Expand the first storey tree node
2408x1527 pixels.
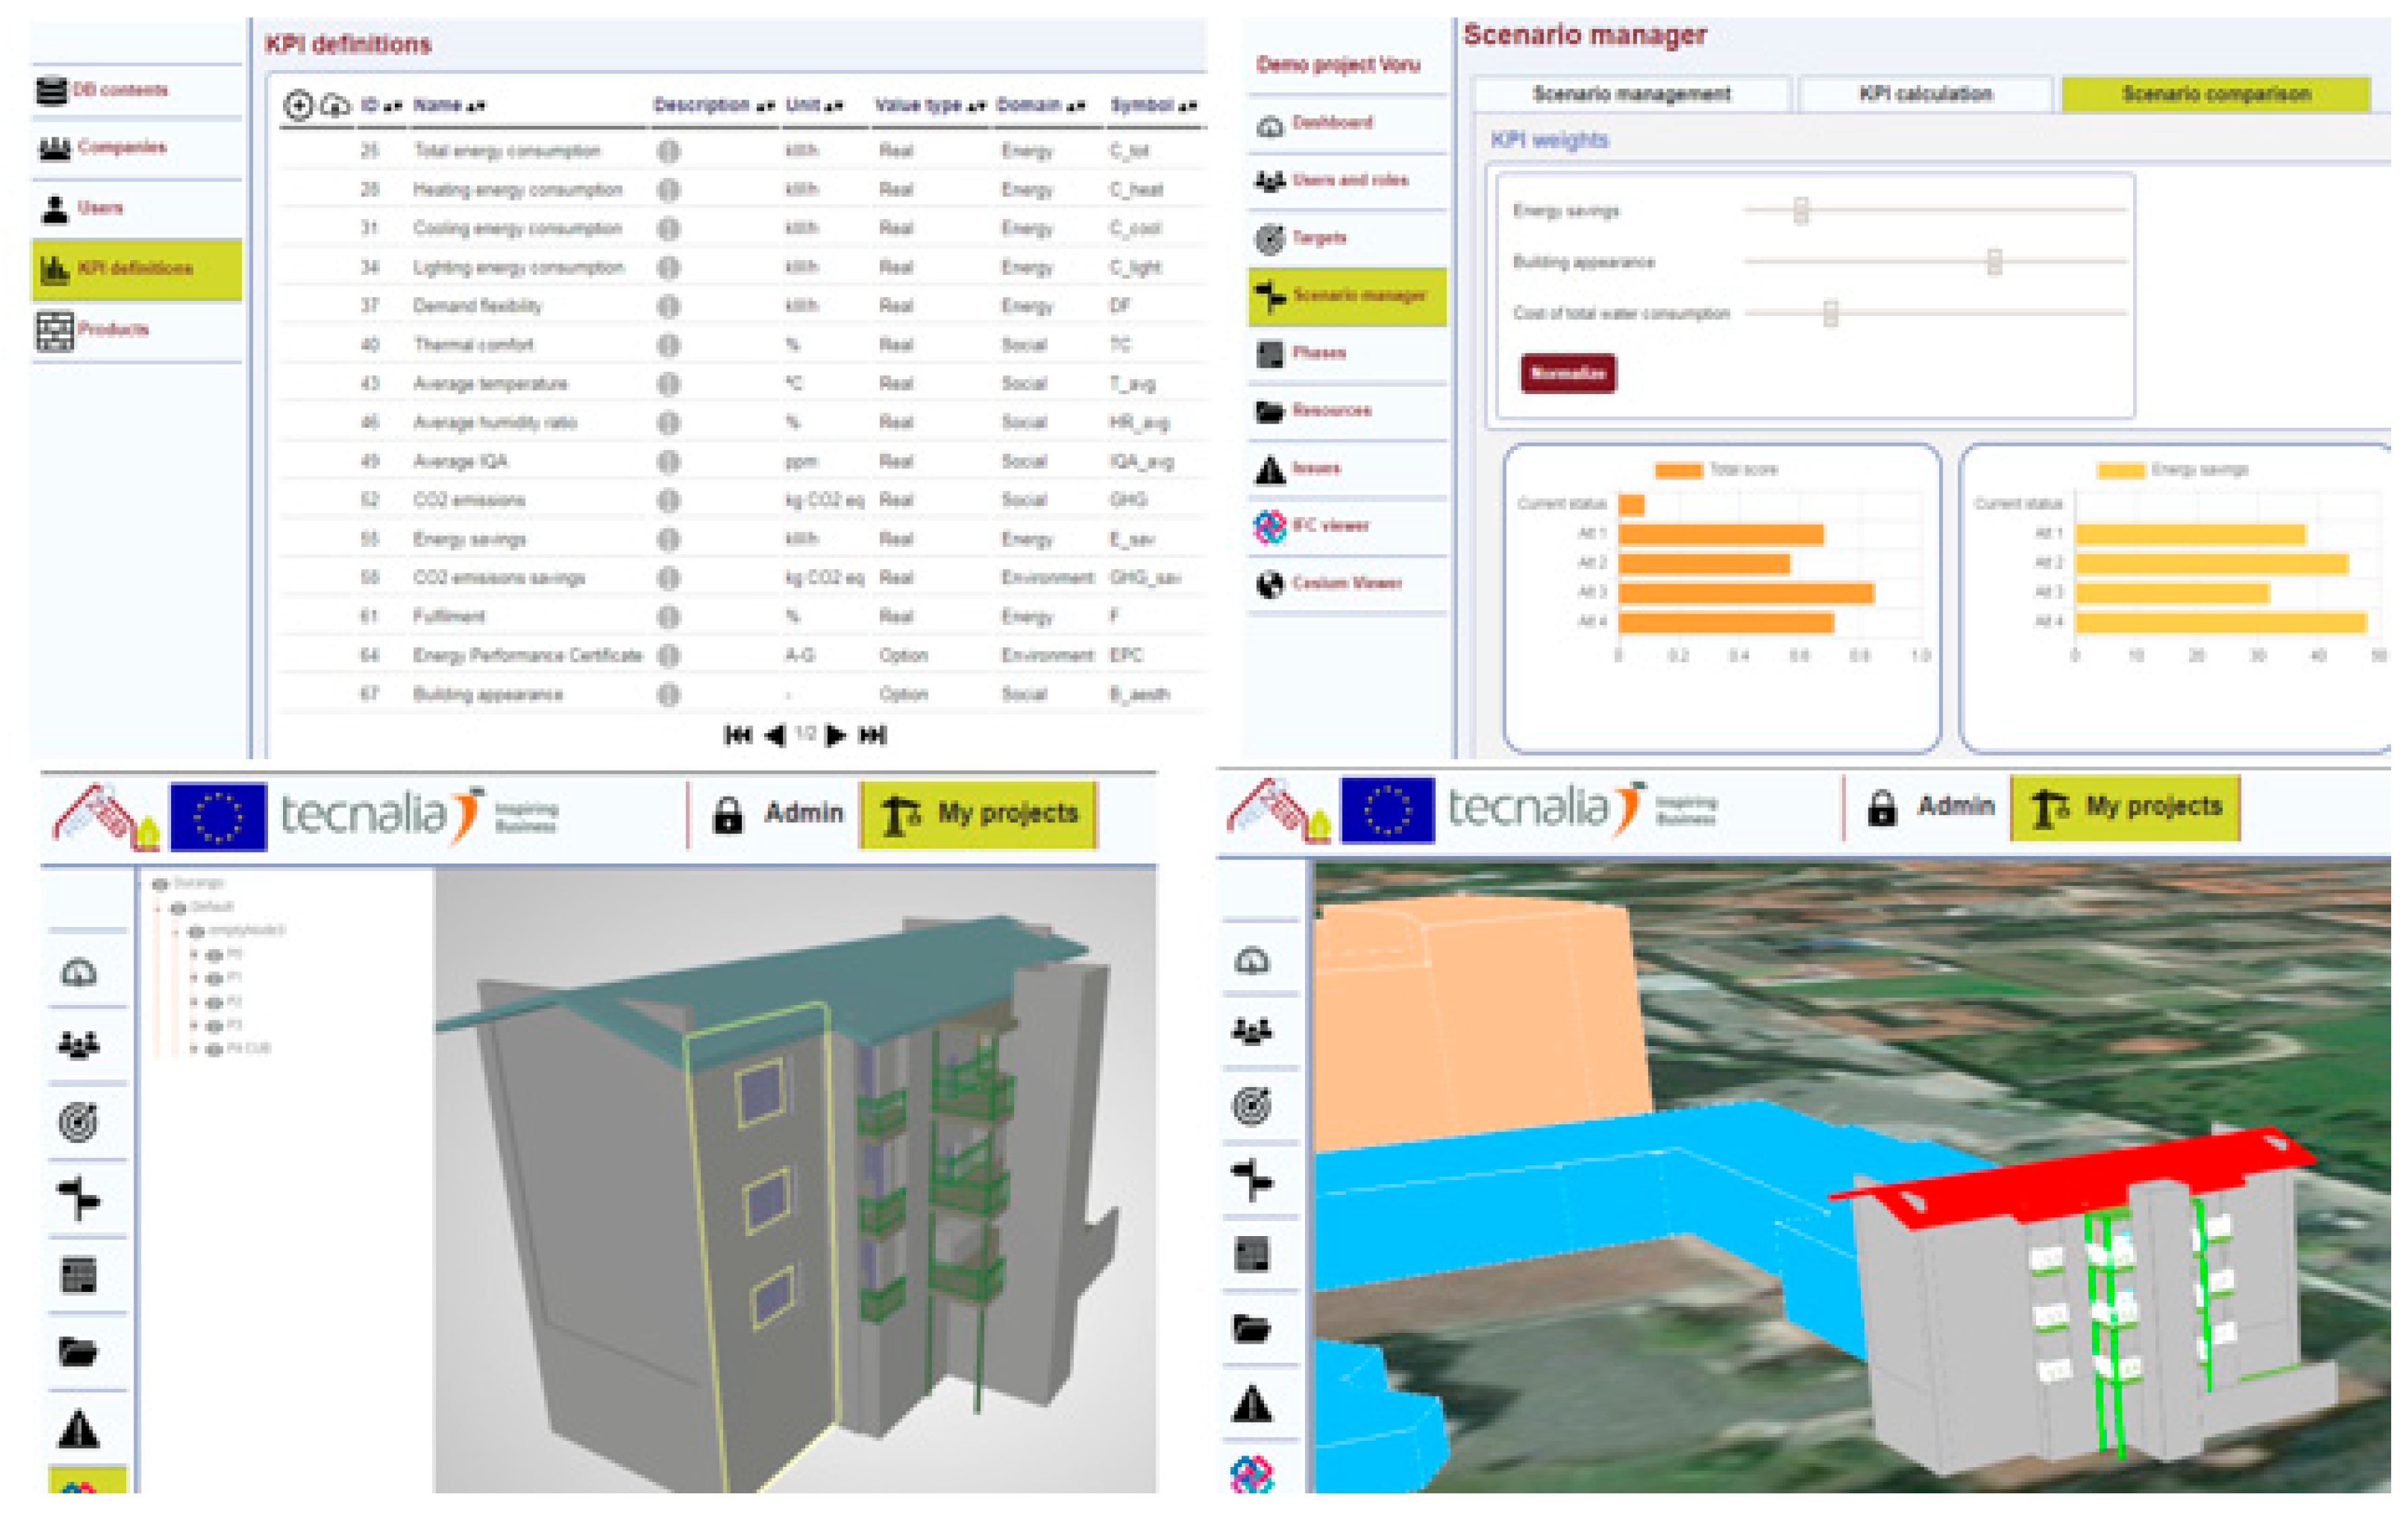194,955
